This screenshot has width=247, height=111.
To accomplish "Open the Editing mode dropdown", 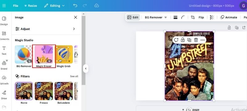I will pyautogui.click(x=55, y=6).
